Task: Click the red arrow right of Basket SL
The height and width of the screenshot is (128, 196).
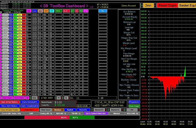Action: coord(122,110)
